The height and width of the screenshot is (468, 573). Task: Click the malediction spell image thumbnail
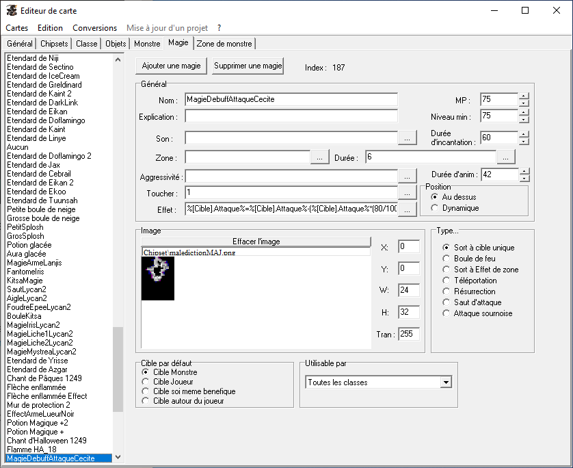click(x=158, y=278)
